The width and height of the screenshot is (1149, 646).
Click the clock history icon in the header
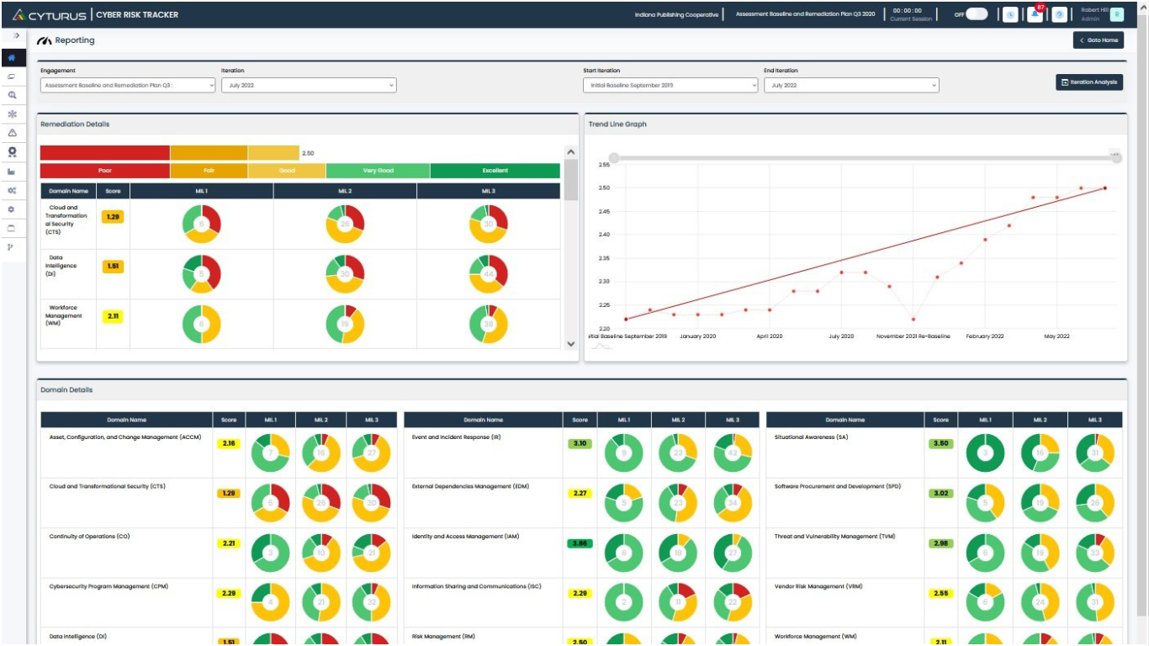pyautogui.click(x=1010, y=15)
